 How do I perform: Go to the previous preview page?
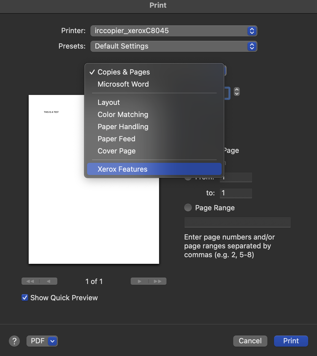point(49,281)
